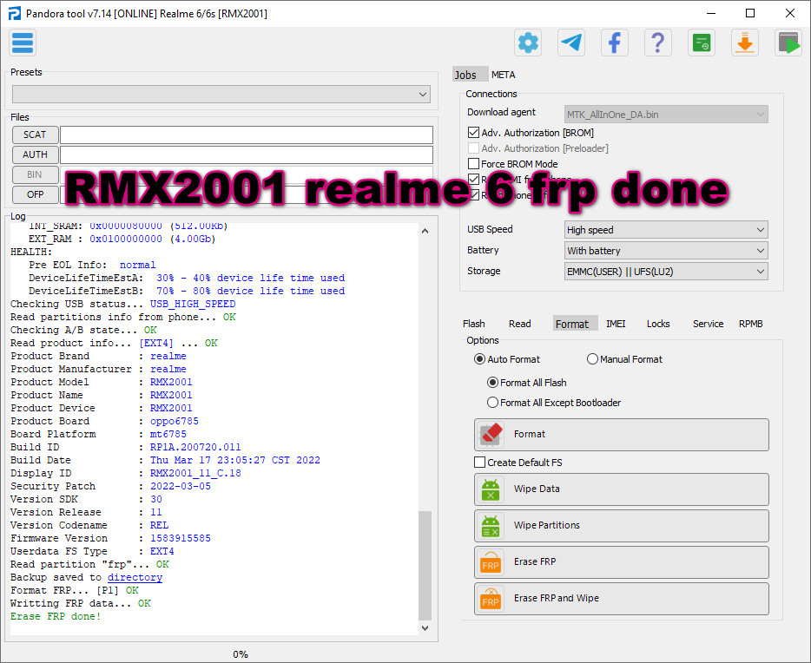Click the SCAT file path field
Viewport: 811px width, 663px height.
click(x=247, y=135)
